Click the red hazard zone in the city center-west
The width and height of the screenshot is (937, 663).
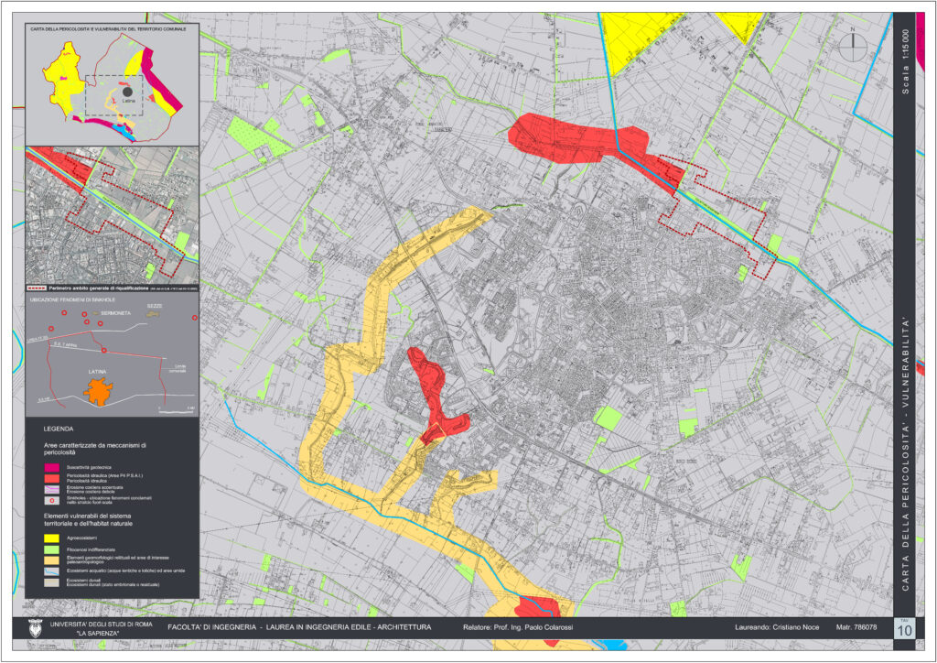coord(438,395)
